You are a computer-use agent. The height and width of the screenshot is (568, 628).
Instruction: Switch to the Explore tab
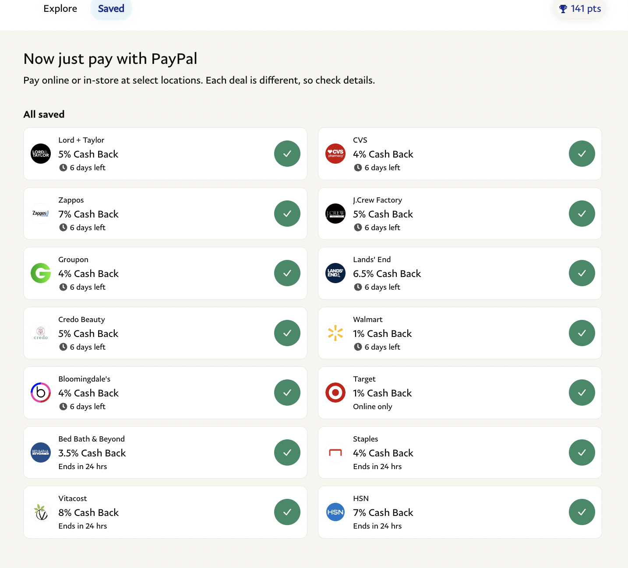tap(60, 9)
